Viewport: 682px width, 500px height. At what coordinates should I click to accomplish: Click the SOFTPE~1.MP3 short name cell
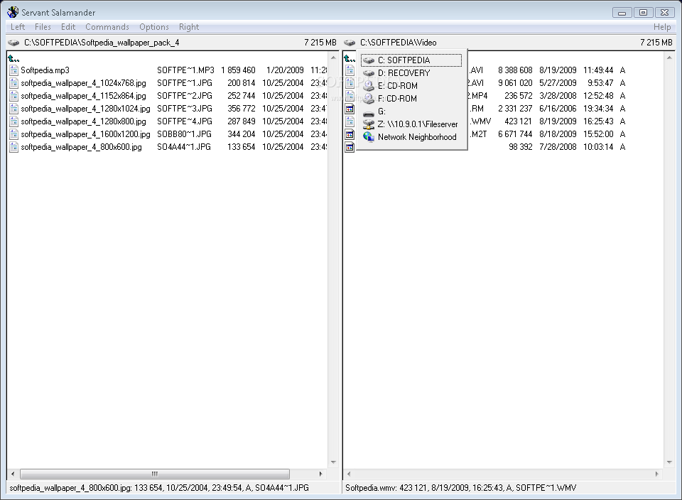click(x=185, y=70)
